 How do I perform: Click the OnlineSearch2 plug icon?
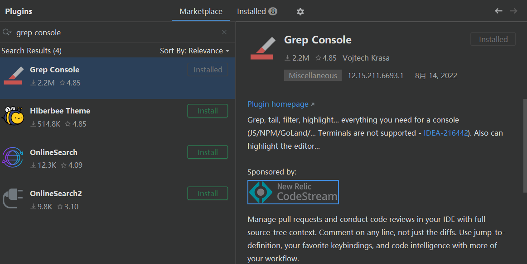click(13, 198)
